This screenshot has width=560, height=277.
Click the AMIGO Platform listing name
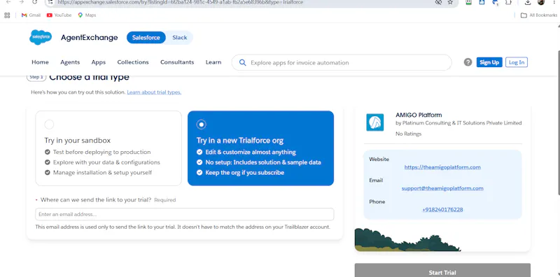click(x=419, y=115)
